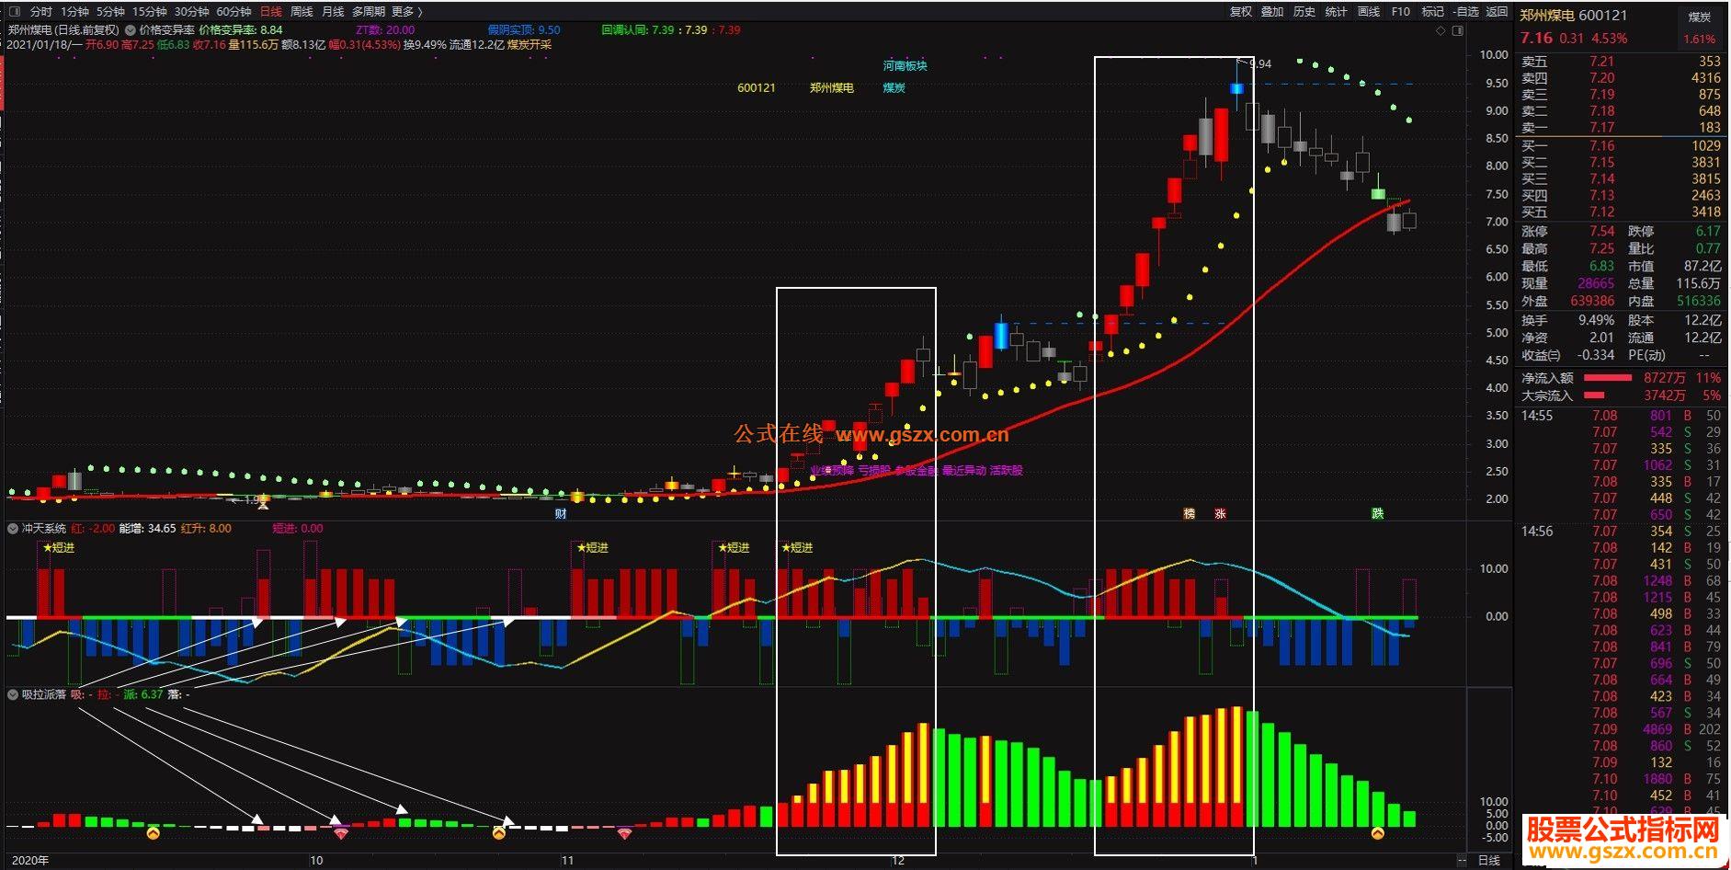Viewport: 1731px width, 870px height.
Task: Click the leftmost orange up-arrow circle in 吸拉派落
Action: [x=154, y=833]
